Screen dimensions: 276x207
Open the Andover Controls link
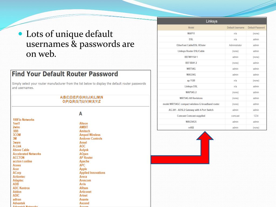click(91, 139)
